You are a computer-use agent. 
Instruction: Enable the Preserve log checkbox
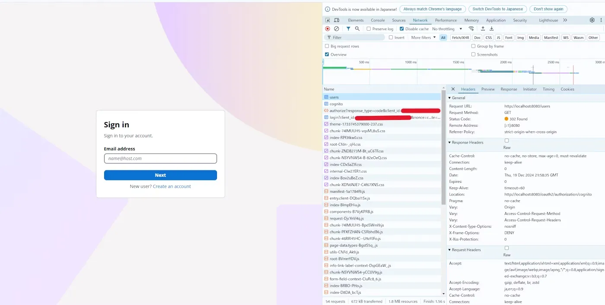pos(369,29)
